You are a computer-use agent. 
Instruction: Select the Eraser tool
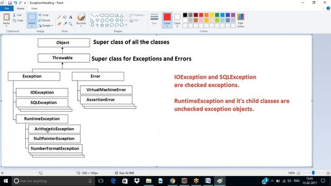tap(59, 24)
